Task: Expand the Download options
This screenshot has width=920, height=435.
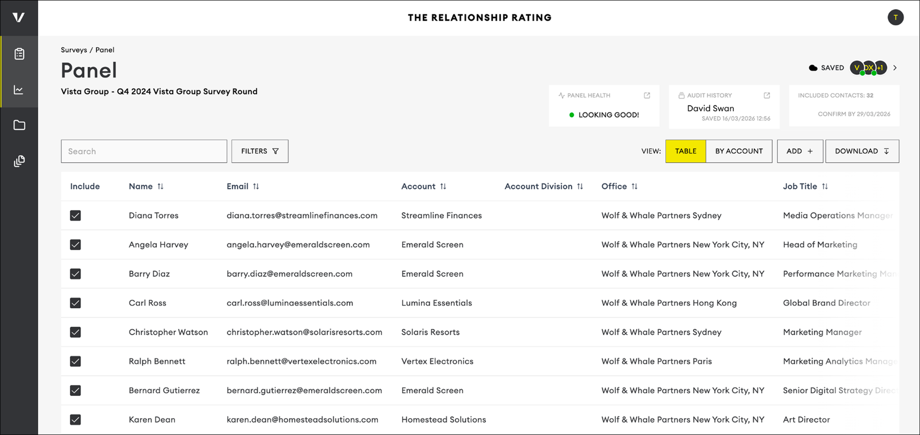Action: [x=861, y=151]
